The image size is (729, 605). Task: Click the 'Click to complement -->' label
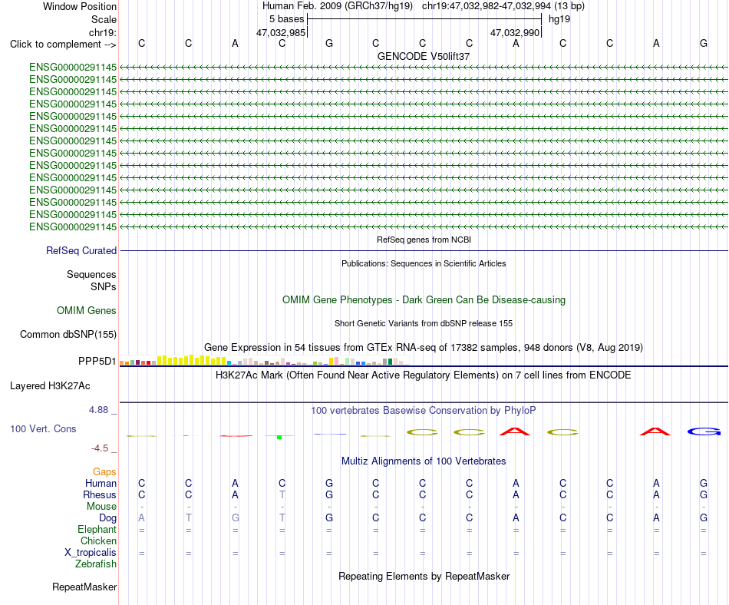(x=63, y=45)
